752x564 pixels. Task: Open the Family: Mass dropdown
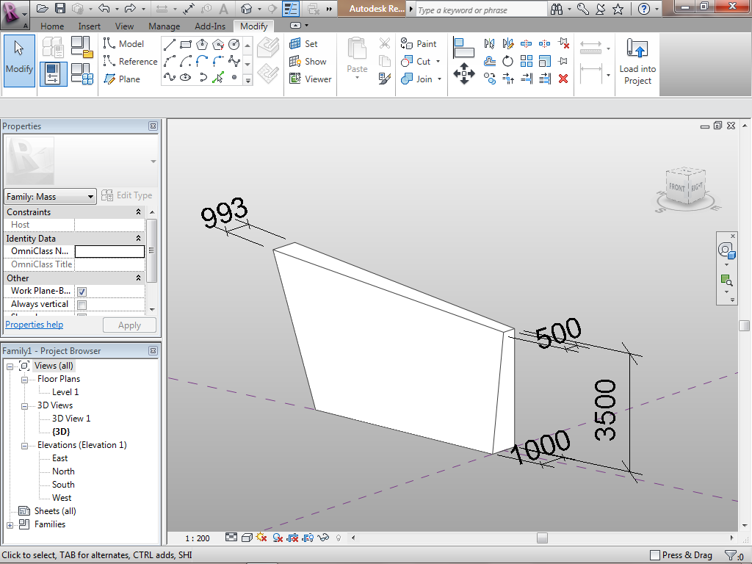pos(50,196)
